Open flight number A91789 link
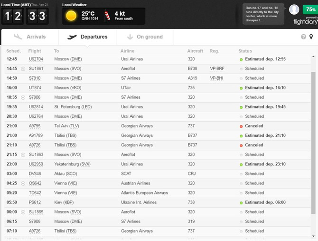Viewport: 318px width, 241px height. tap(36, 135)
